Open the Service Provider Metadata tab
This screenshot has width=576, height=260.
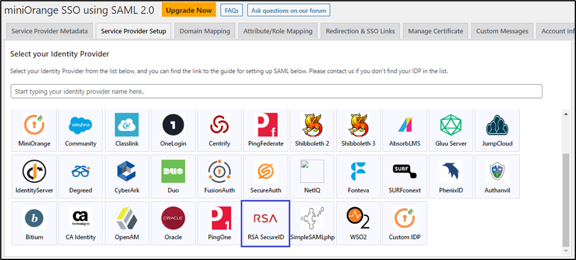pos(49,31)
